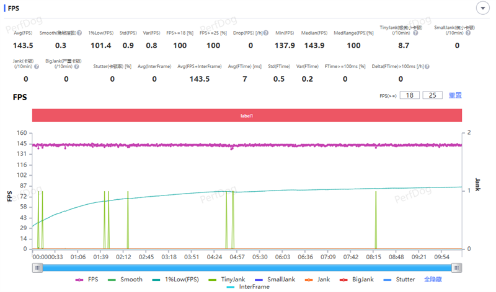
Task: Click left handle of timeline range slider
Action: point(38,267)
